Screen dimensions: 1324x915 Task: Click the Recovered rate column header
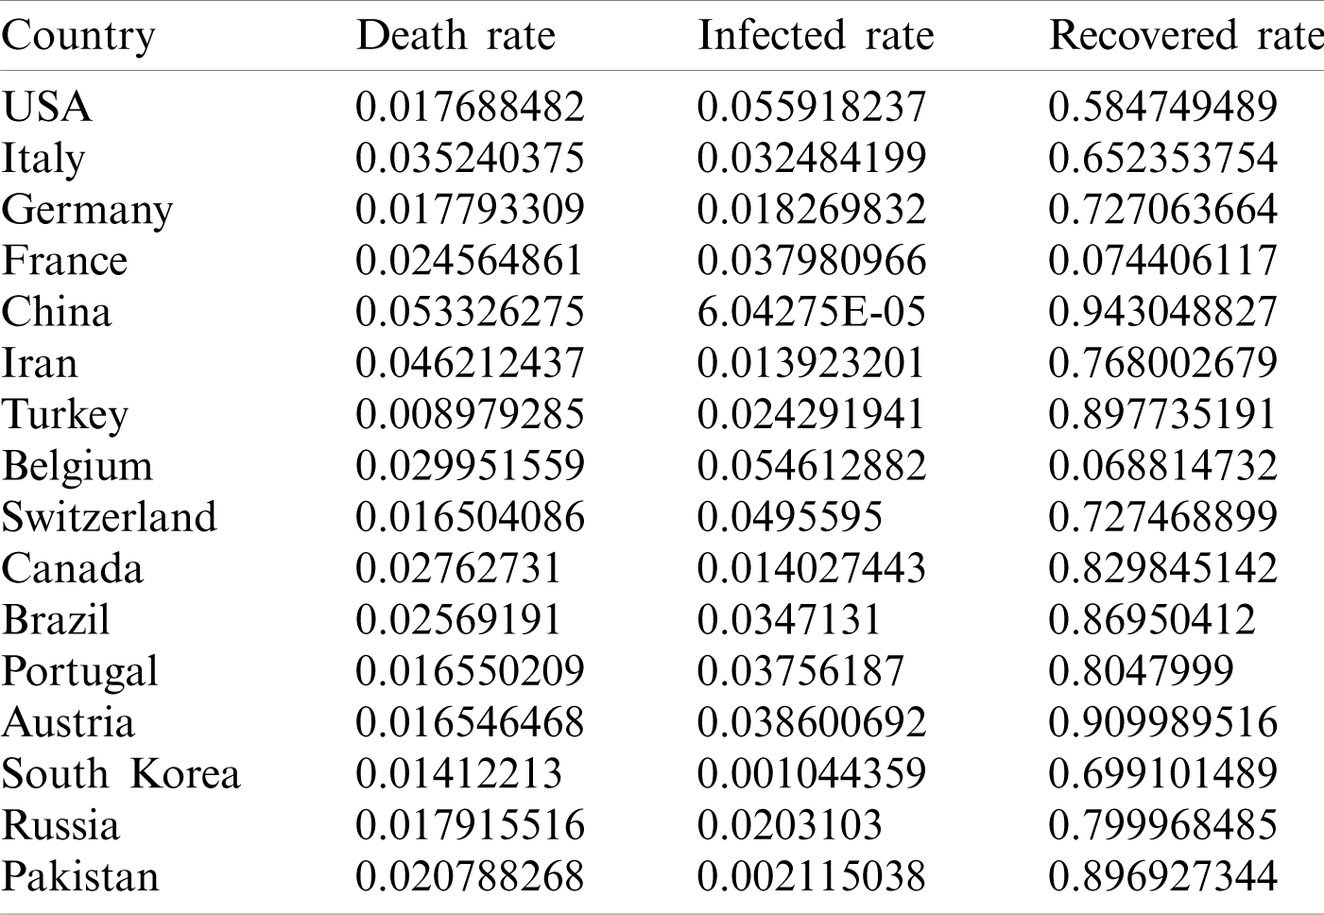[1185, 36]
